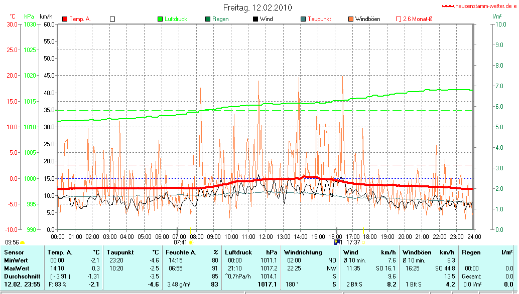Screen dimensions: 519x294
Task: Click the red Temp. A. legend swatch
Action: [x=65, y=19]
